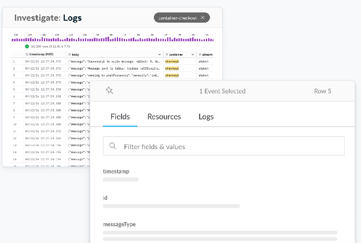Select the messageType field label
The height and width of the screenshot is (243, 361).
point(119,224)
